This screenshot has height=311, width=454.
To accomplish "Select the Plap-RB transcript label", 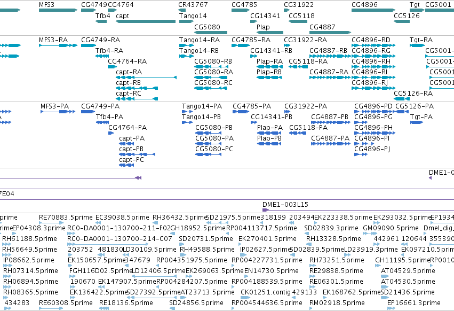I will [269, 72].
